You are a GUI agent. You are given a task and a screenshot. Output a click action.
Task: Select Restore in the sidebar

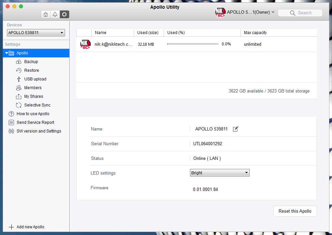(x=32, y=70)
